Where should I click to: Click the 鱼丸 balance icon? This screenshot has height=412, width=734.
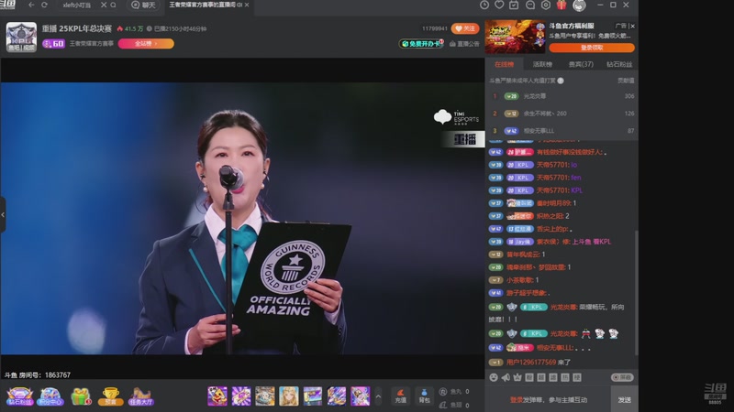443,392
